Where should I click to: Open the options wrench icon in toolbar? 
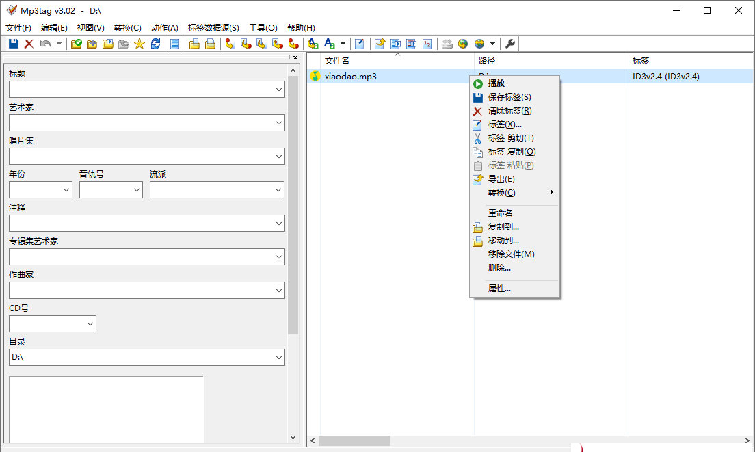(x=510, y=44)
